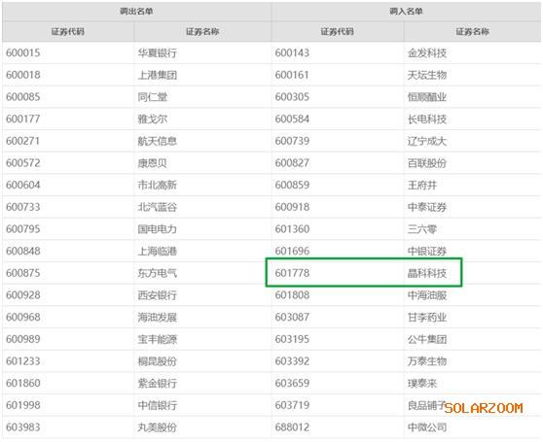The image size is (543, 442).
Task: Click the 调入名单 header cell
Action: click(x=406, y=12)
